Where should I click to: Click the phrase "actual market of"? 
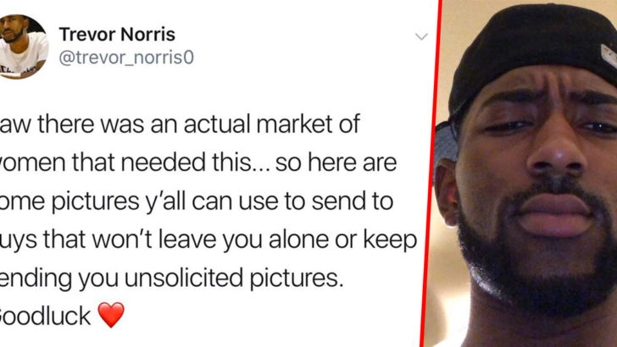pos(271,124)
